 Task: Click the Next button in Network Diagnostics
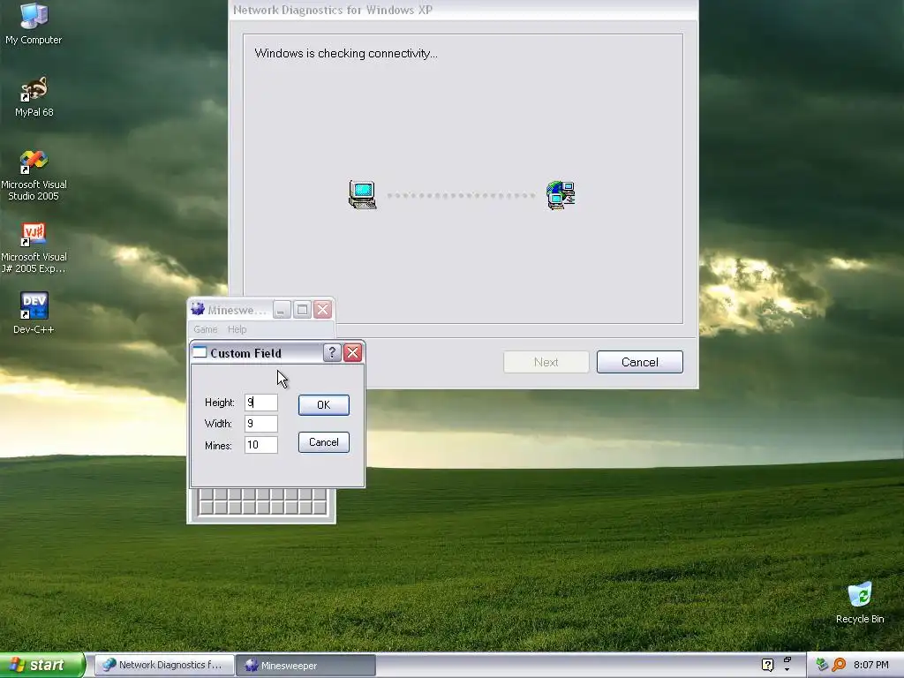[x=546, y=362]
